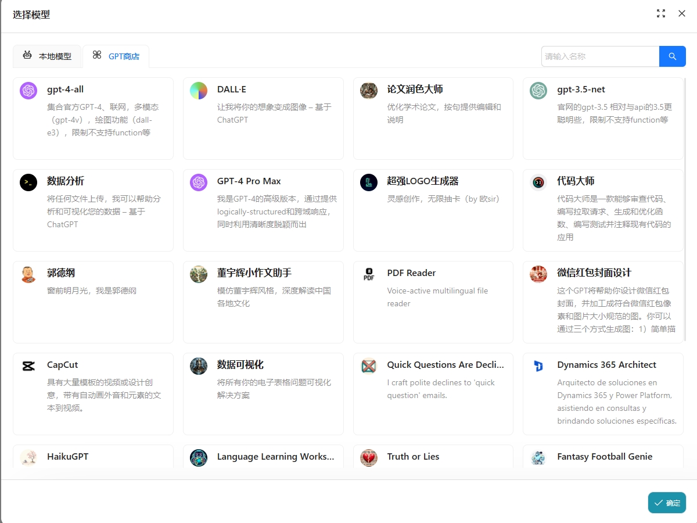Choose the 代码大师 title
Viewport: 697px width, 523px height.
[576, 181]
